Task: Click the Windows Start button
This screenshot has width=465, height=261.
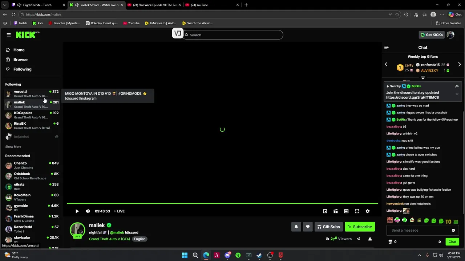Action: [185, 255]
